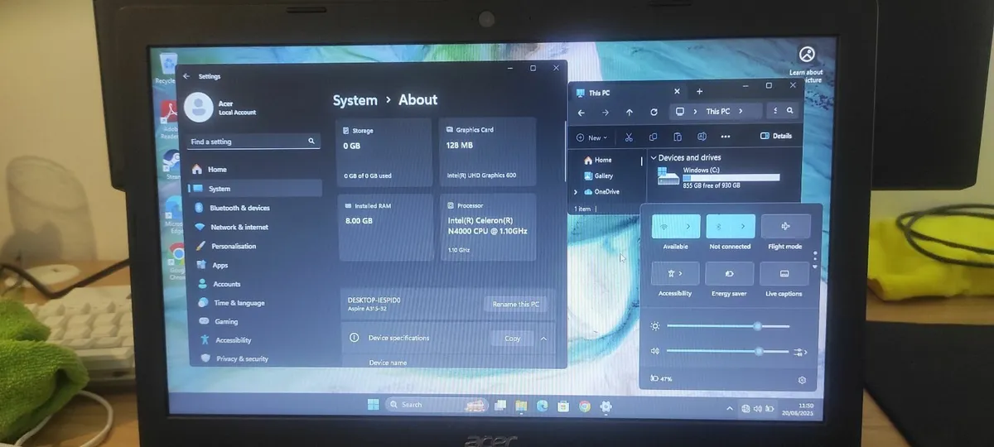Toggle Energy saver

[x=729, y=273]
